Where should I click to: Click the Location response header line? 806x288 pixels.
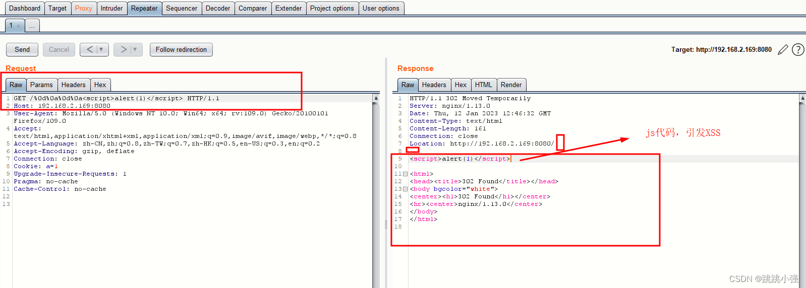(482, 143)
